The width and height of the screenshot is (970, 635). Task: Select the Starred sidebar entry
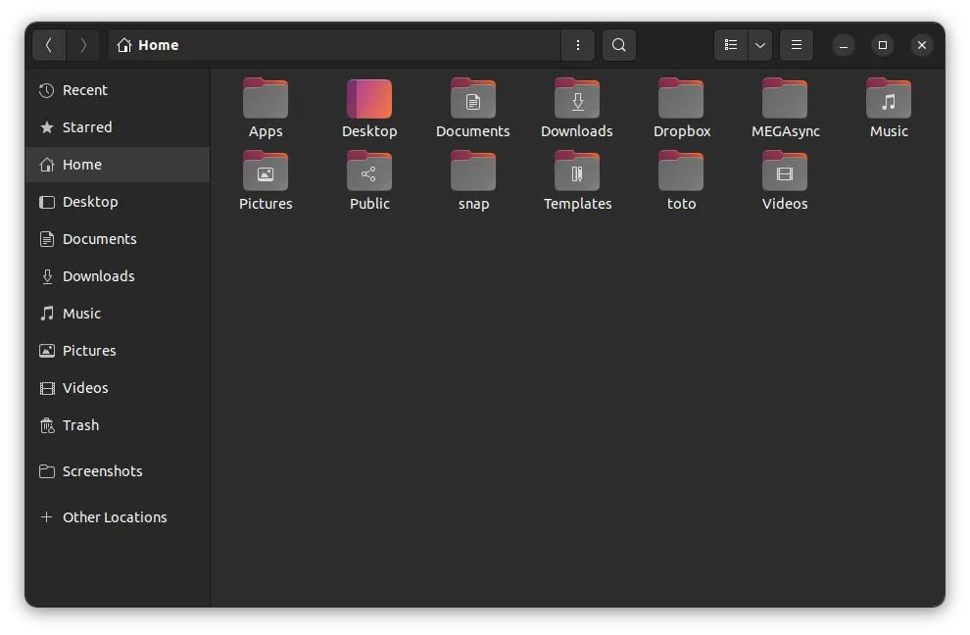(87, 127)
